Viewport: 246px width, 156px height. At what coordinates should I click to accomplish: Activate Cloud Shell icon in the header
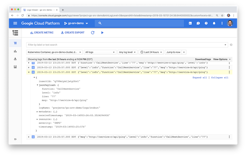pos(190,23)
